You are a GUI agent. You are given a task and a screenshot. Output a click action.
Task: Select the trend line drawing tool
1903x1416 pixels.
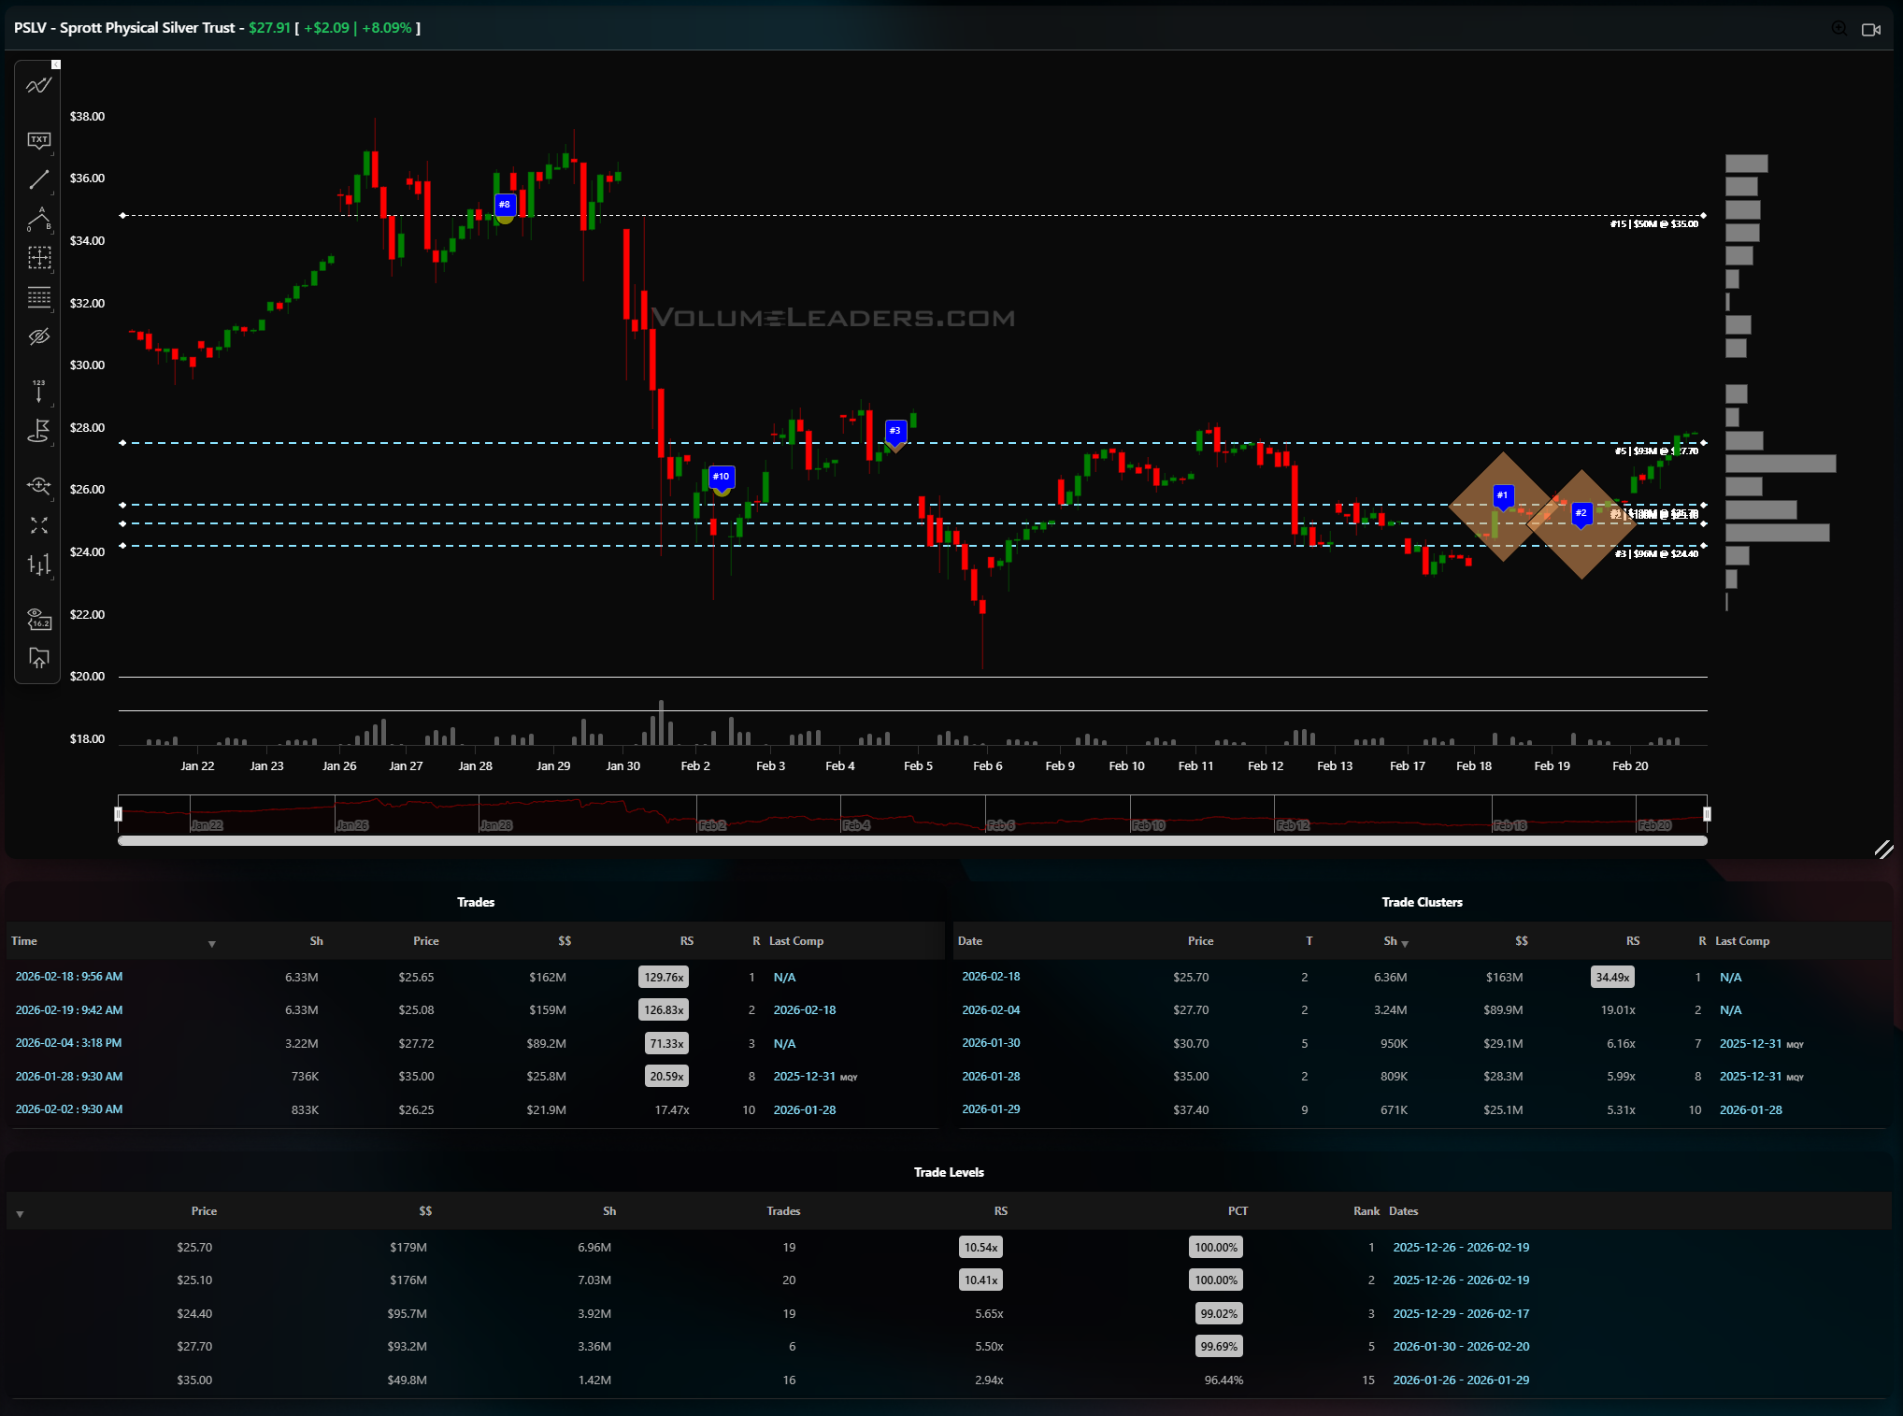pos(38,179)
